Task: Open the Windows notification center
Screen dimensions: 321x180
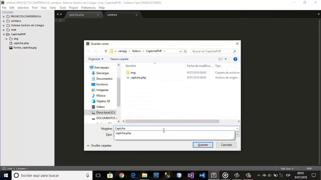Action: [x=314, y=175]
